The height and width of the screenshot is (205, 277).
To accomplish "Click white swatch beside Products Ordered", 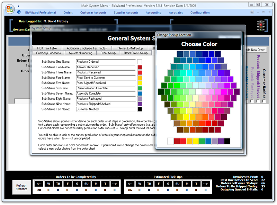I will coord(140,62).
